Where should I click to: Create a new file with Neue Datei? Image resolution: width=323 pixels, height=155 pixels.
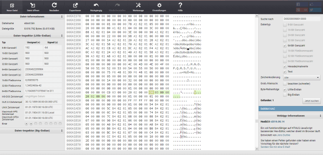pyautogui.click(x=12, y=7)
